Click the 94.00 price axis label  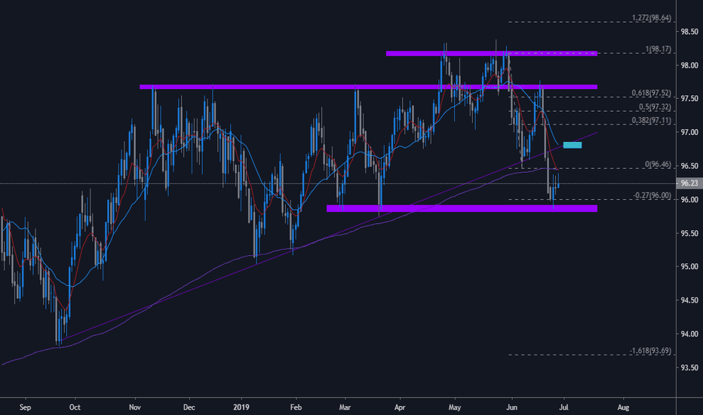689,334
